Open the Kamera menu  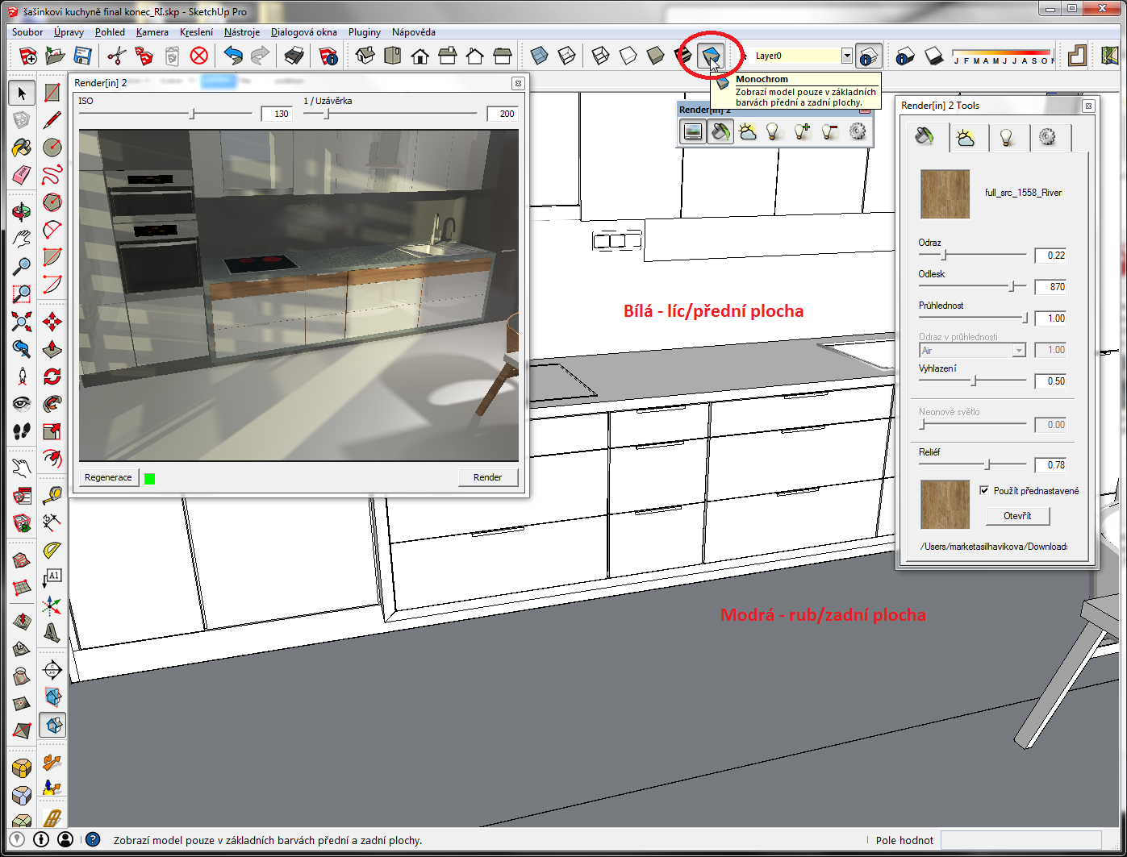(x=152, y=32)
